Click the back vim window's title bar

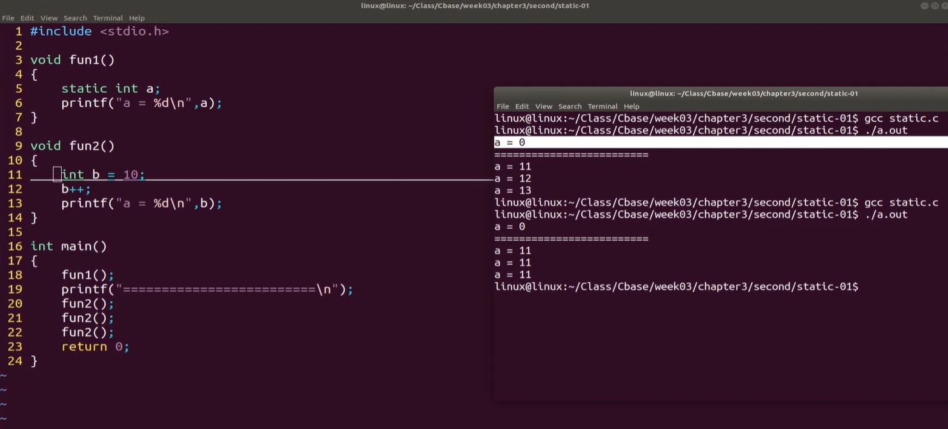(474, 6)
